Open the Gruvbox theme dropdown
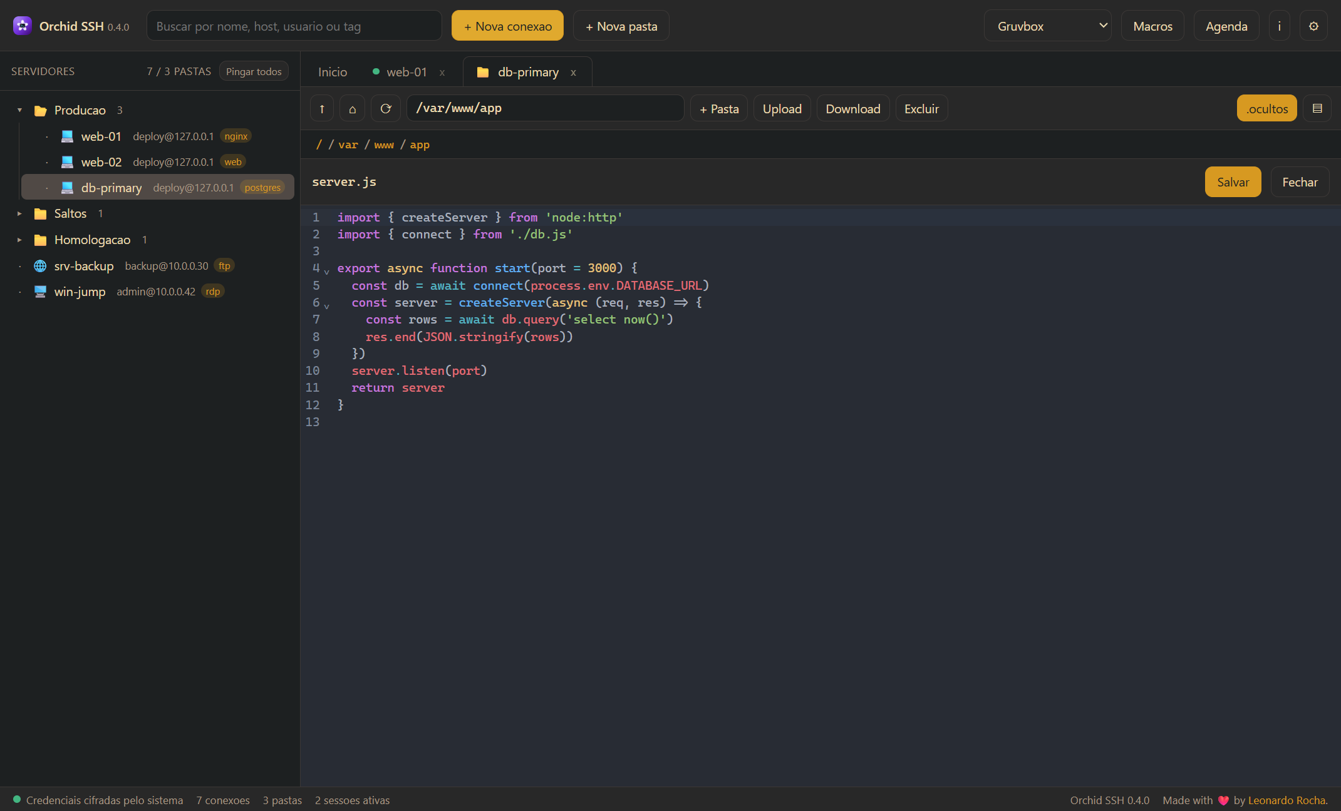 tap(1048, 26)
